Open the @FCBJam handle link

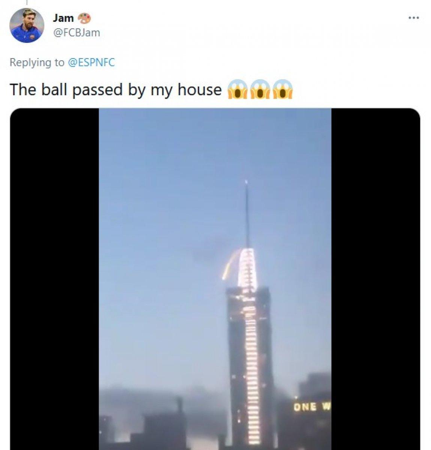point(77,33)
